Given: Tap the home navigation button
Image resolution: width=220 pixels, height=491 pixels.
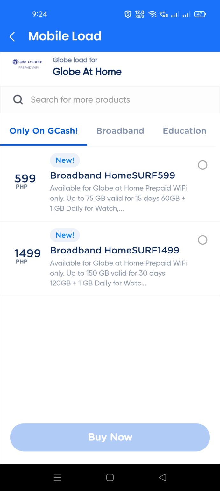Looking at the screenshot, I should (110, 477).
